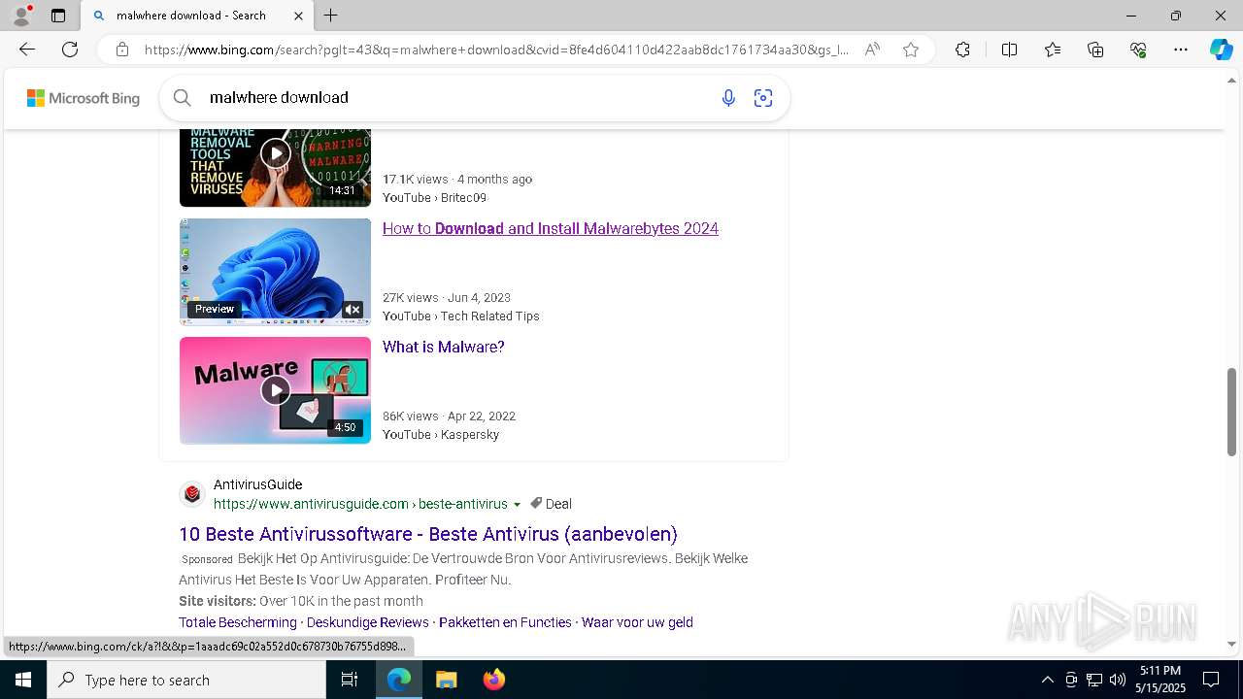
Task: Open the Favorites list
Action: click(x=1053, y=50)
